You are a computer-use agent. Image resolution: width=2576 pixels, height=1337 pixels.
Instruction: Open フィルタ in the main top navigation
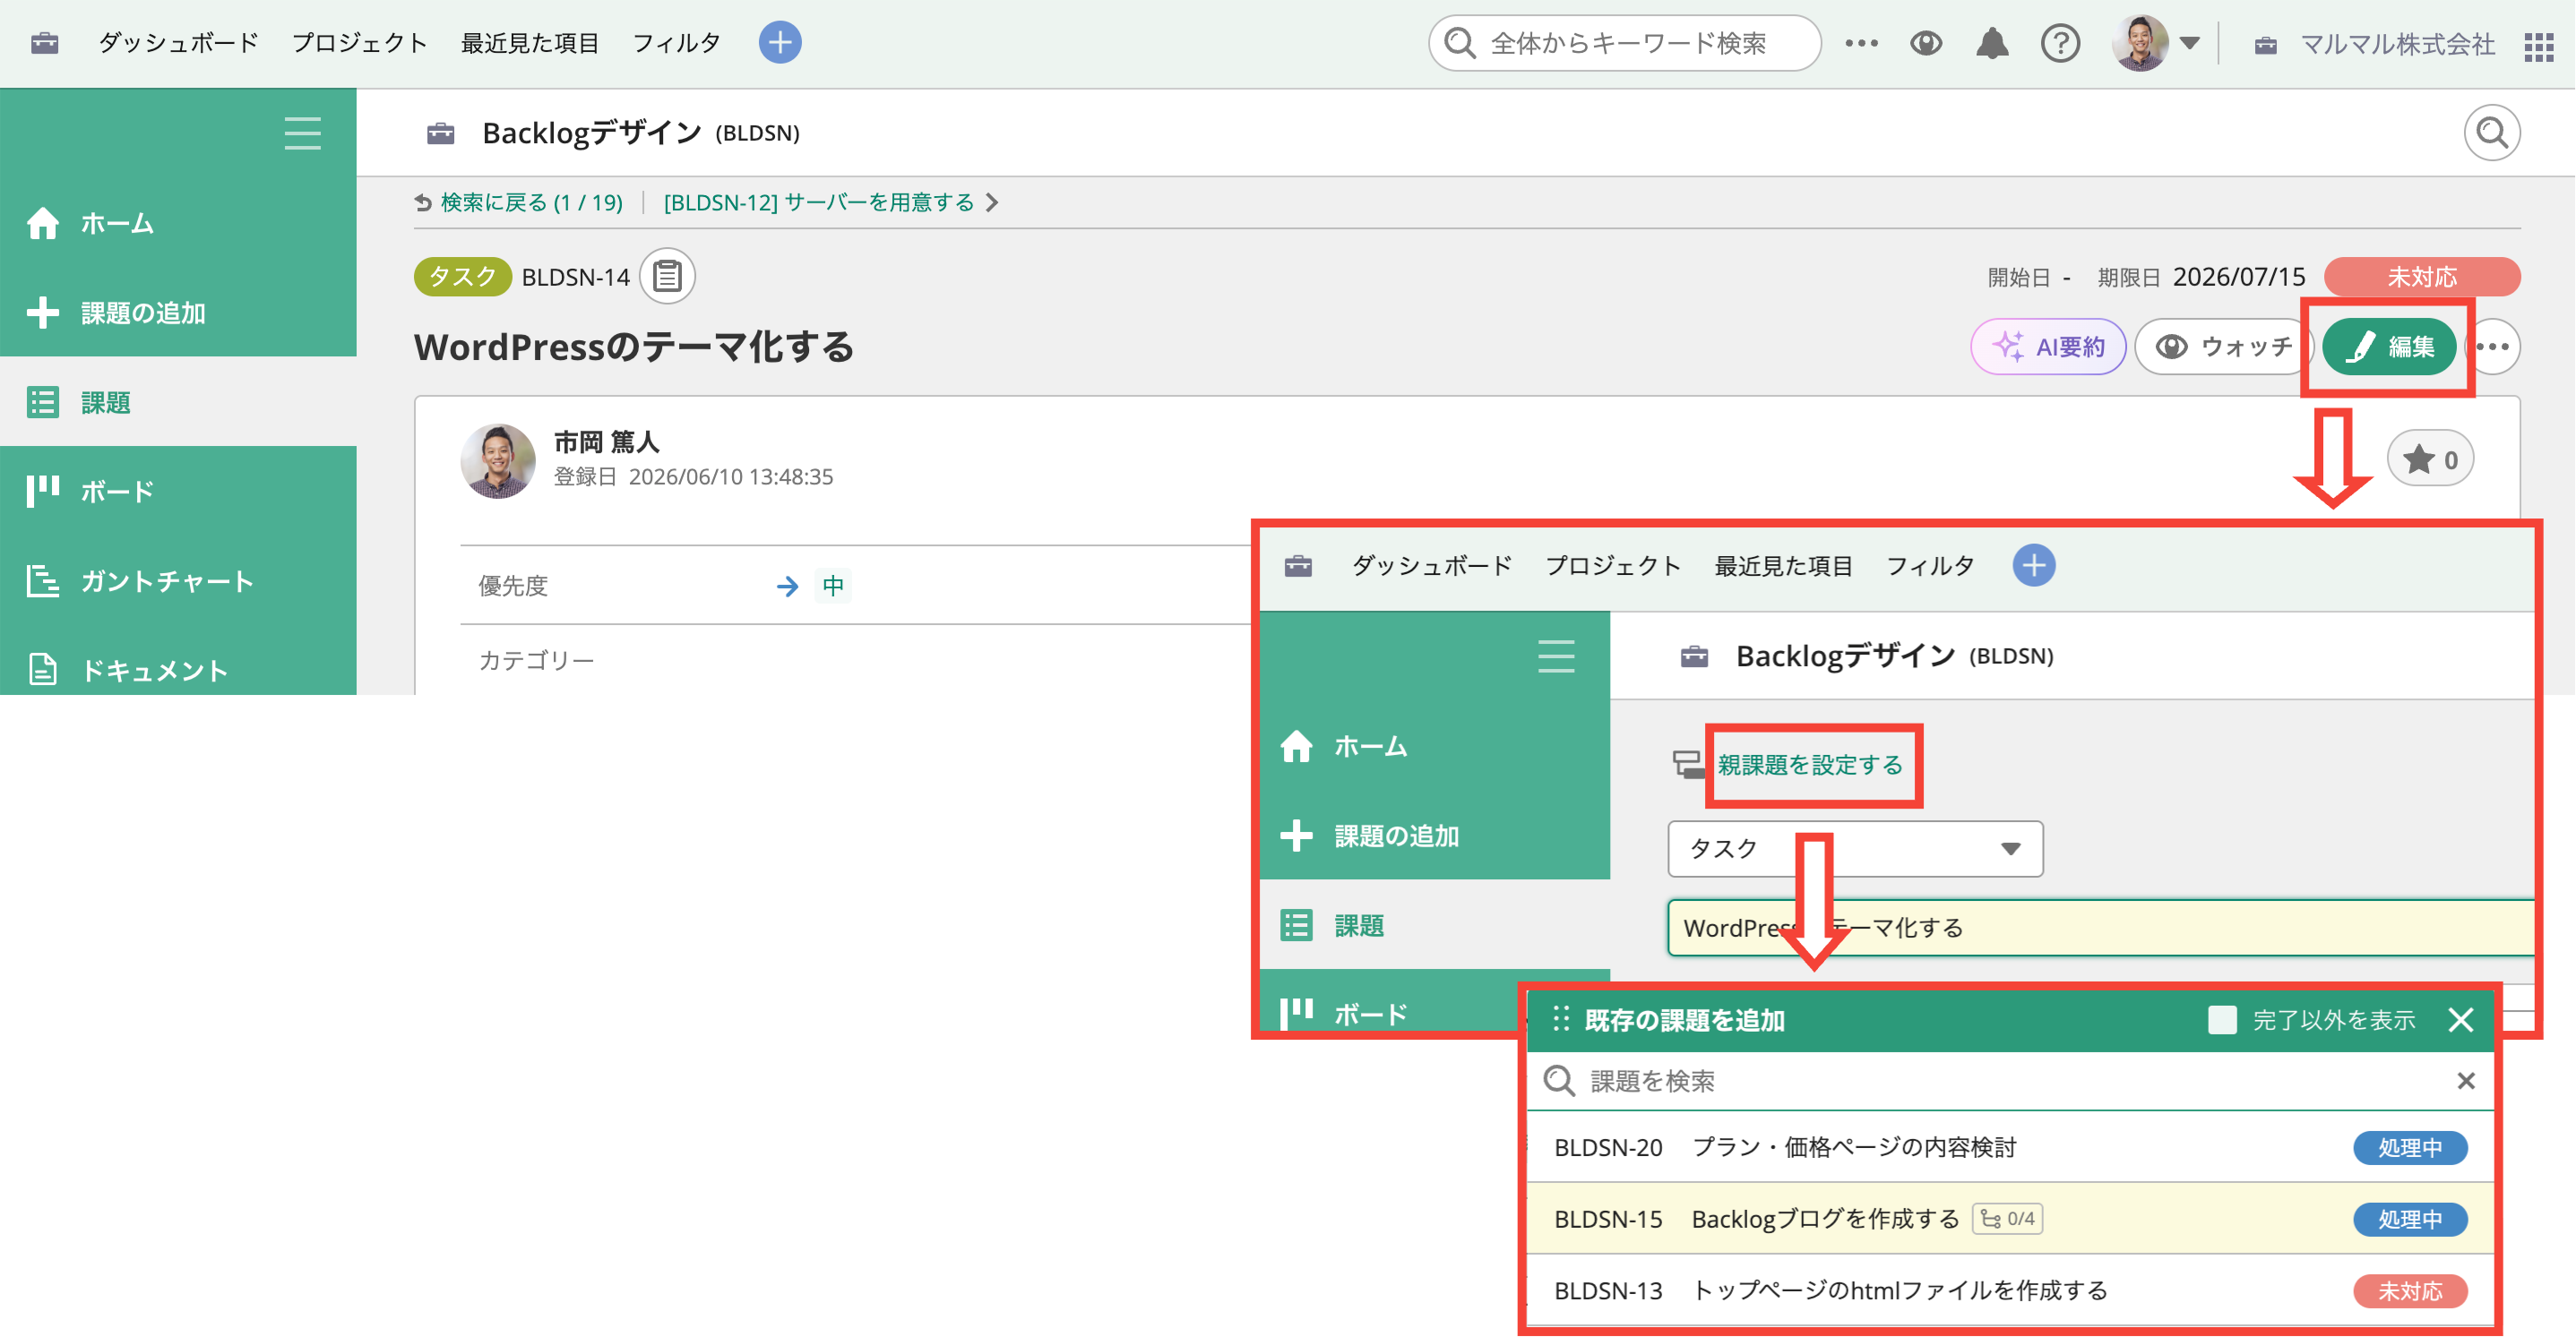(676, 43)
